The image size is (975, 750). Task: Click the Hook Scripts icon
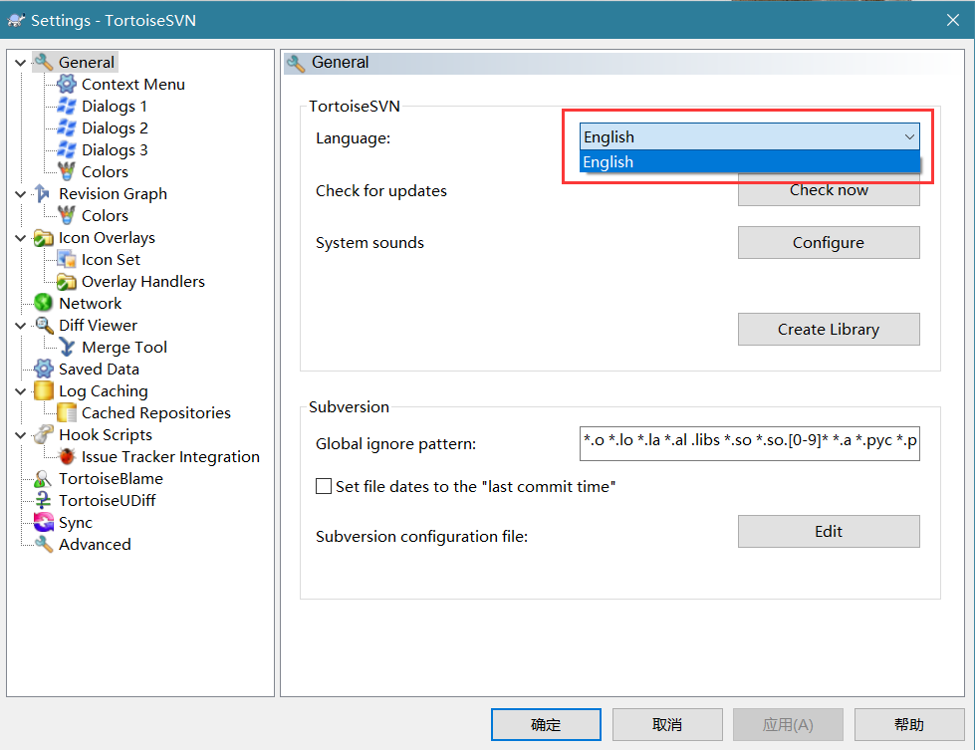tap(44, 434)
